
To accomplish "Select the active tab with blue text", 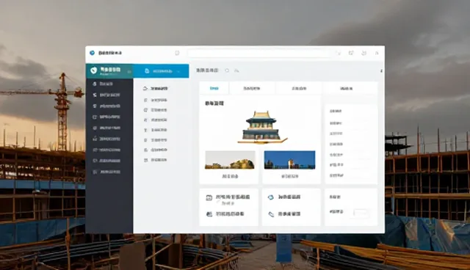I will [214, 88].
